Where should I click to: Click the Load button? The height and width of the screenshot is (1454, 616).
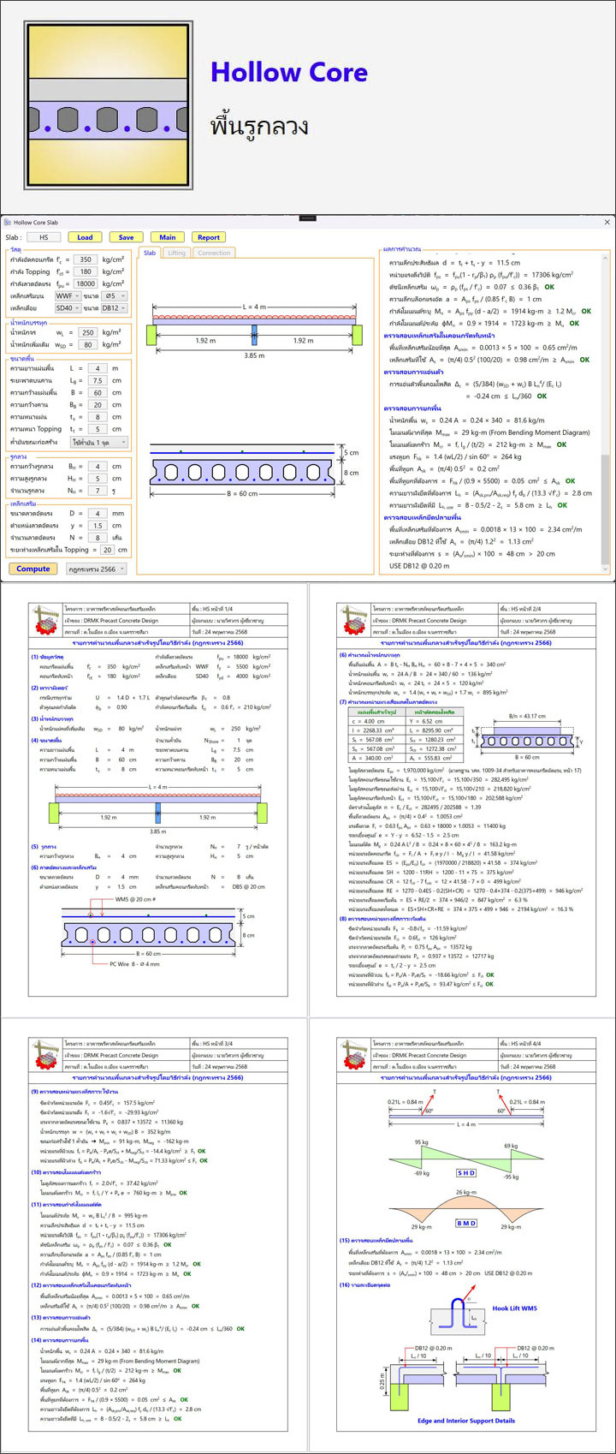(85, 237)
